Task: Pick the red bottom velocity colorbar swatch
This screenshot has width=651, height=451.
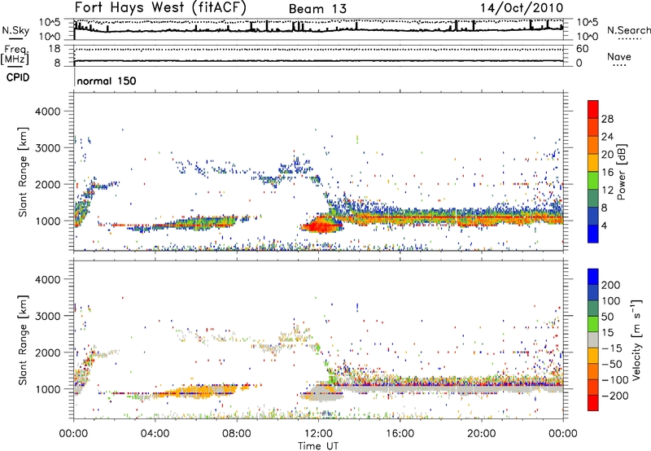Action: [593, 403]
